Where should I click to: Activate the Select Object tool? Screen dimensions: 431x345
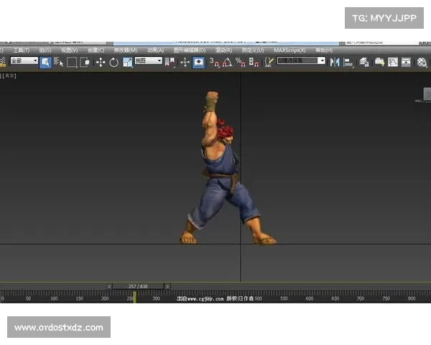click(x=45, y=62)
